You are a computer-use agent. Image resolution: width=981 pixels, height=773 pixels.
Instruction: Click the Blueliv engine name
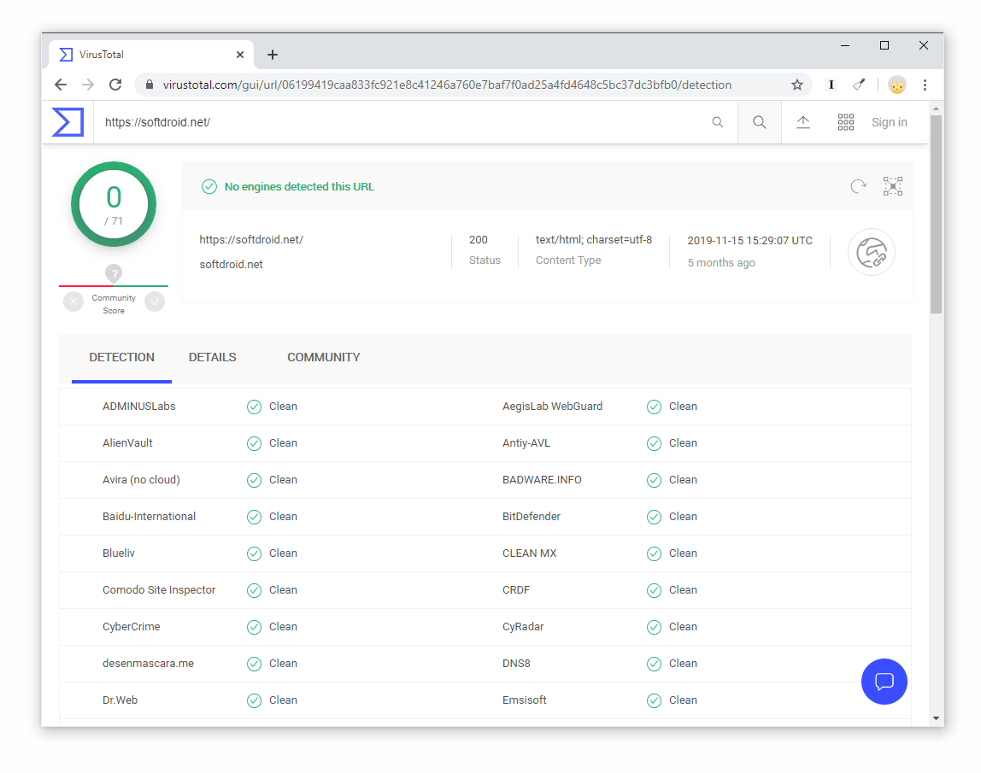pos(119,553)
